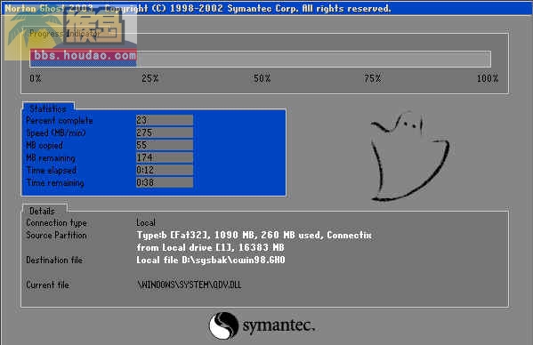533x345 pixels.
Task: Click the Progress Indicator title
Action: 65,33
